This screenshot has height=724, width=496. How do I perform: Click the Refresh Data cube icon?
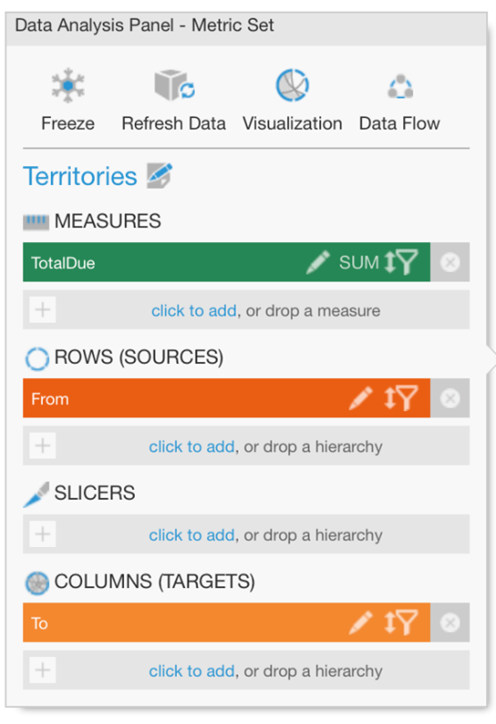174,85
